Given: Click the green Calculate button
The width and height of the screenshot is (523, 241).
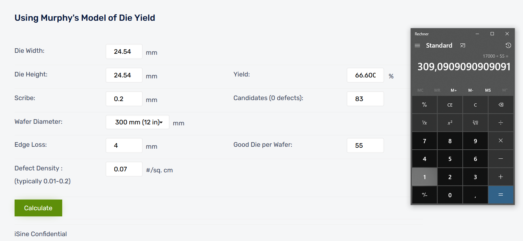Looking at the screenshot, I should coord(38,208).
